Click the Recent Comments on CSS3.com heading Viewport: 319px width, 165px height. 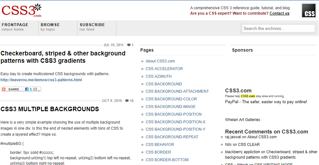[x=266, y=132]
